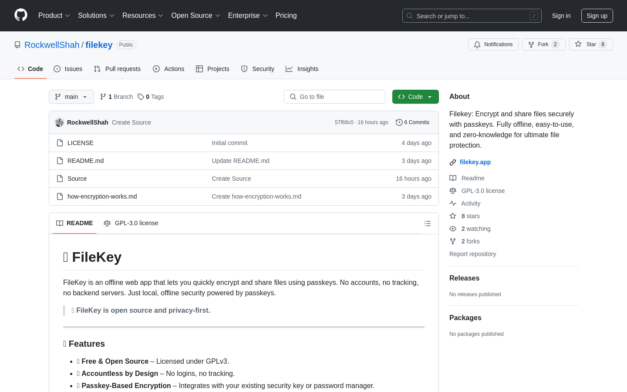Click the Go to file search box
Screen dimensions: 627x392
pos(334,97)
